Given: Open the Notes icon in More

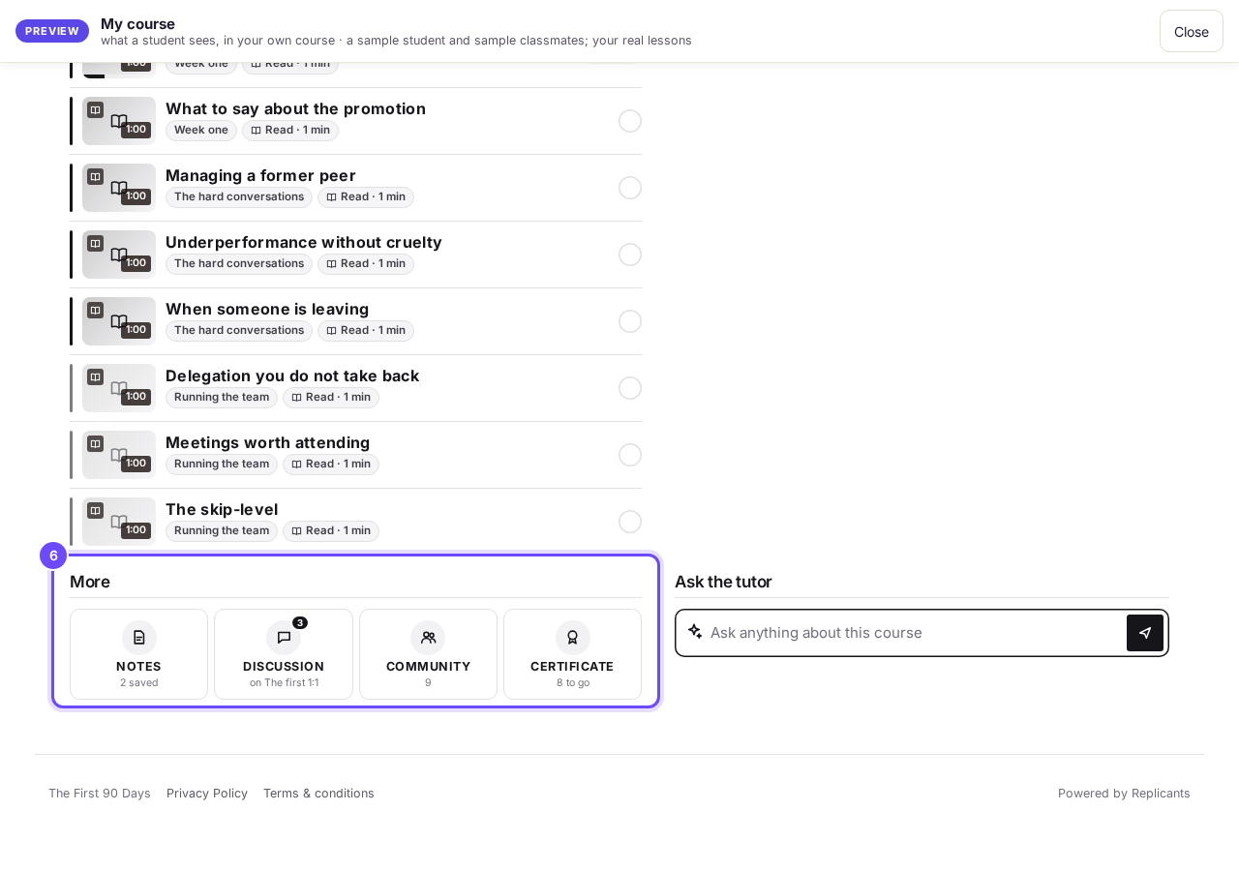Looking at the screenshot, I should [x=138, y=638].
